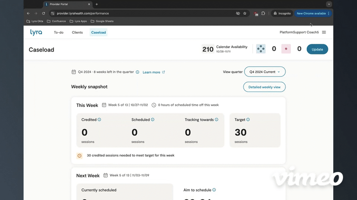Switch to the To-do tab
The height and width of the screenshot is (200, 357).
click(x=58, y=32)
